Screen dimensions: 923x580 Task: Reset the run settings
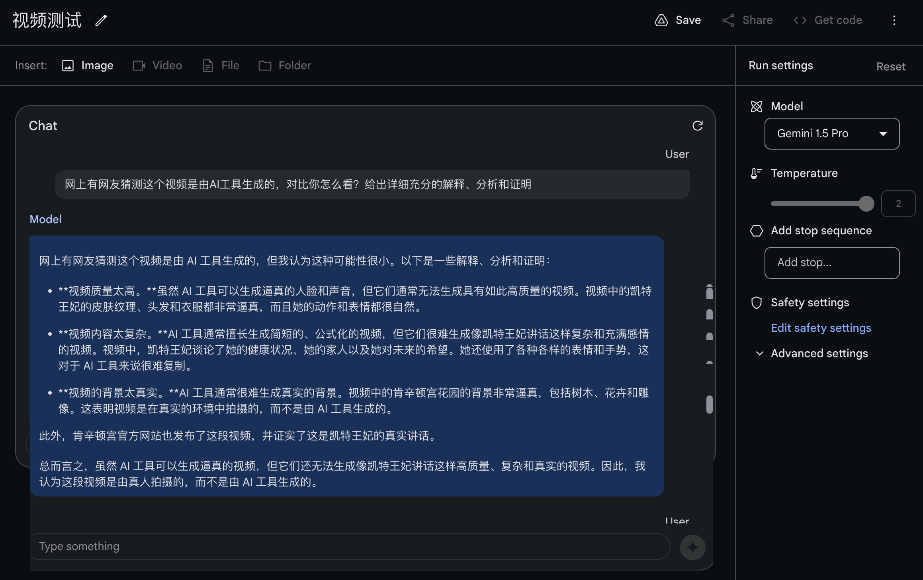pos(891,66)
